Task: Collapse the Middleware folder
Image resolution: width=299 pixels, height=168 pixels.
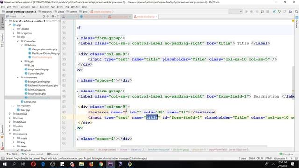Action: coord(18,77)
